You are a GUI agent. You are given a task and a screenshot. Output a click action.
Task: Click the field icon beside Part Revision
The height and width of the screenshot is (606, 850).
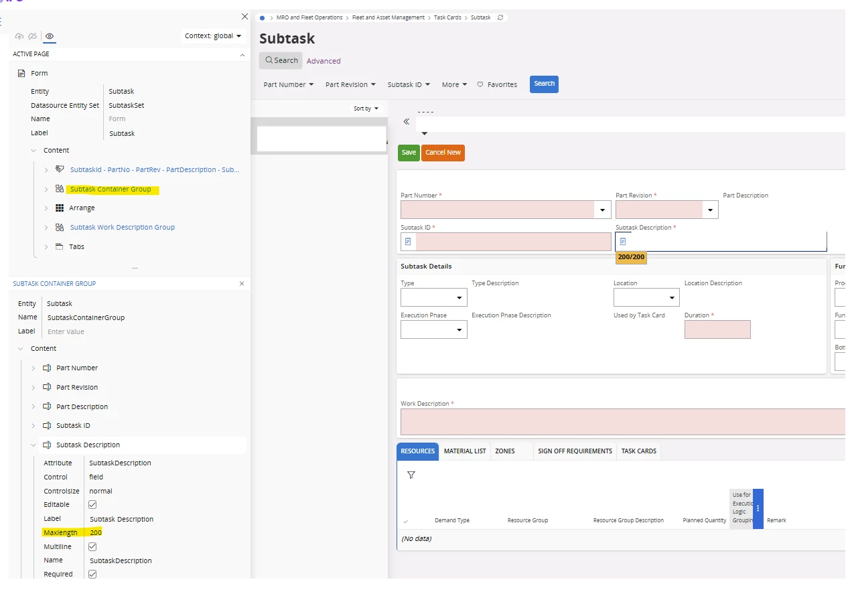point(47,387)
